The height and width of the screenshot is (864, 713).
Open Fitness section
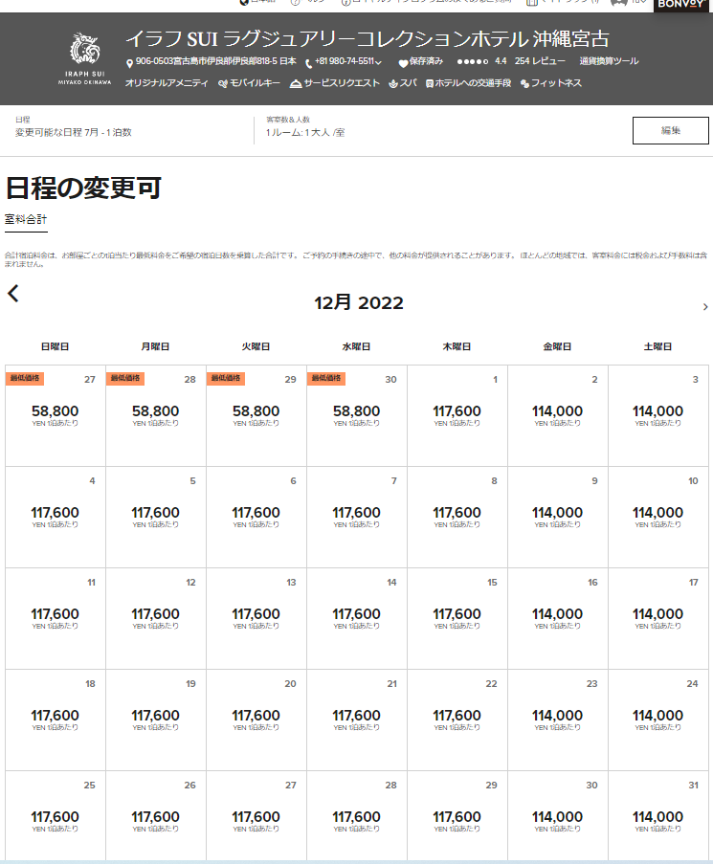click(550, 83)
